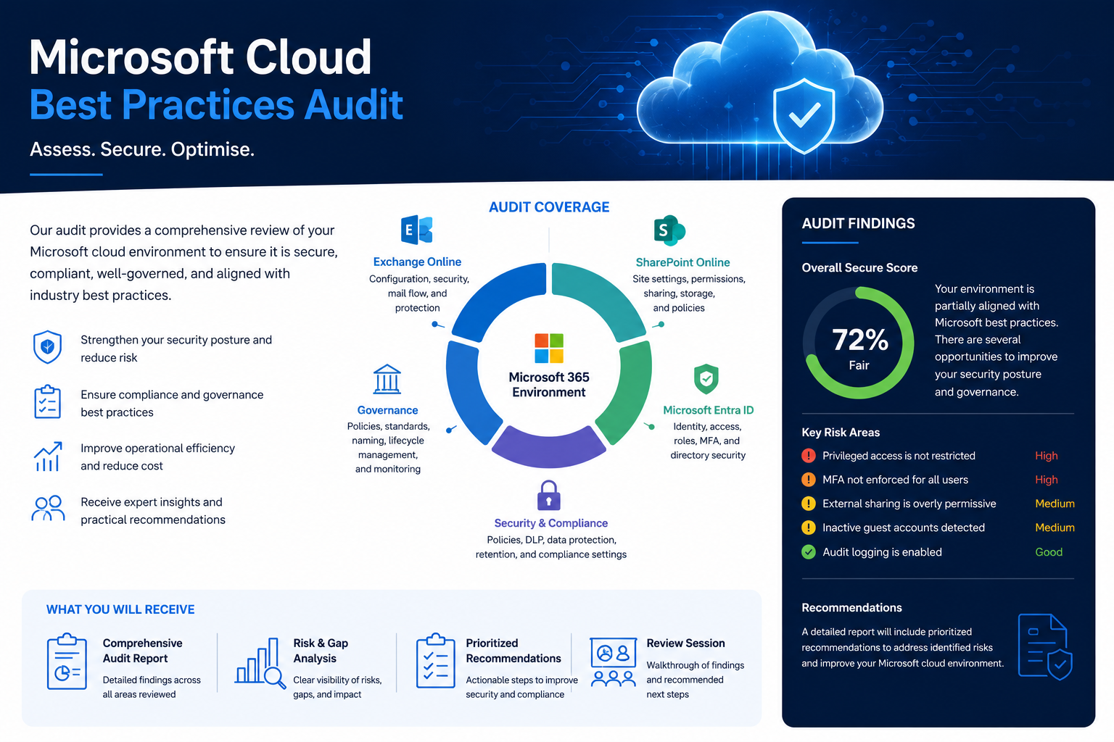Click 'External sharing is overly permissive' text

909,504
